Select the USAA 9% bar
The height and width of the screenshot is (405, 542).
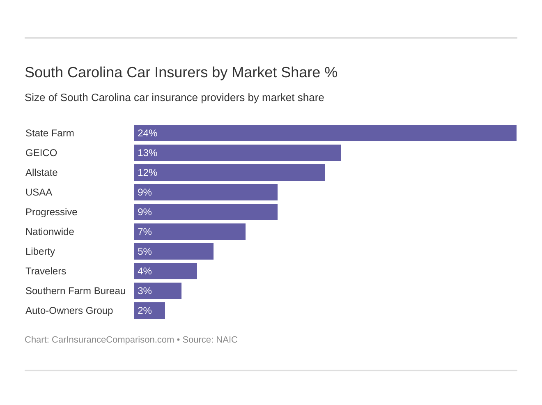[x=205, y=192]
